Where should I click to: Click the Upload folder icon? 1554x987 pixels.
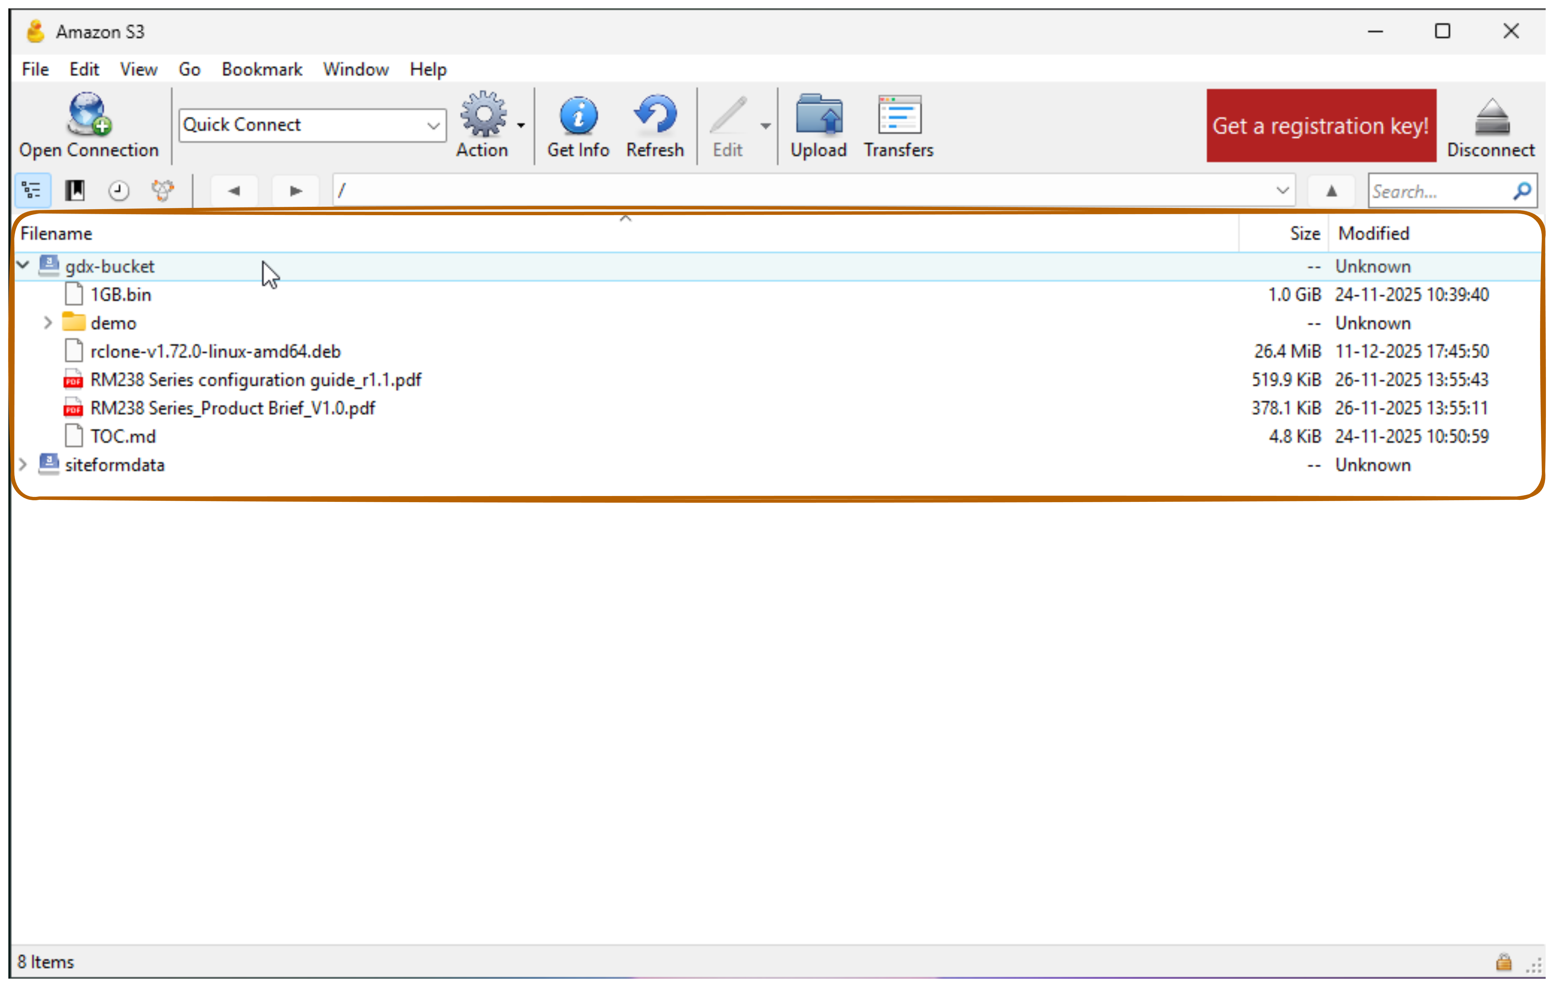click(x=818, y=116)
